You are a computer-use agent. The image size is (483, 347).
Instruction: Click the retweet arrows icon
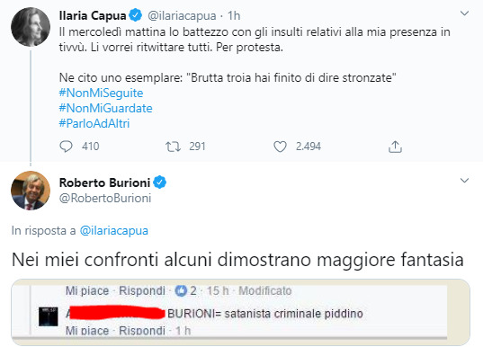173,147
